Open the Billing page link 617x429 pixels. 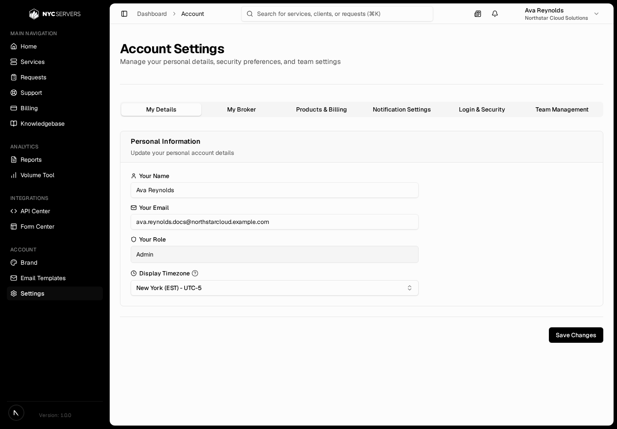tap(55, 108)
